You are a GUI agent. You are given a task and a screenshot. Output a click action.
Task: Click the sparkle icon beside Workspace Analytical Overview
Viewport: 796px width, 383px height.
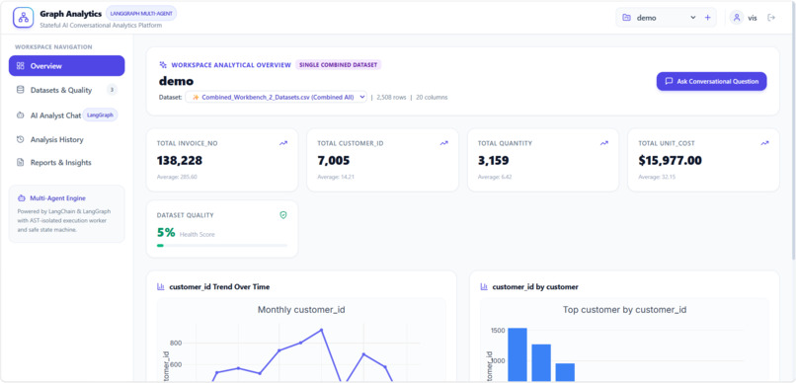pos(163,65)
